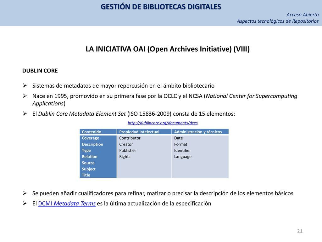Open the dublincore.org/documents/dces link

[x=163, y=123]
